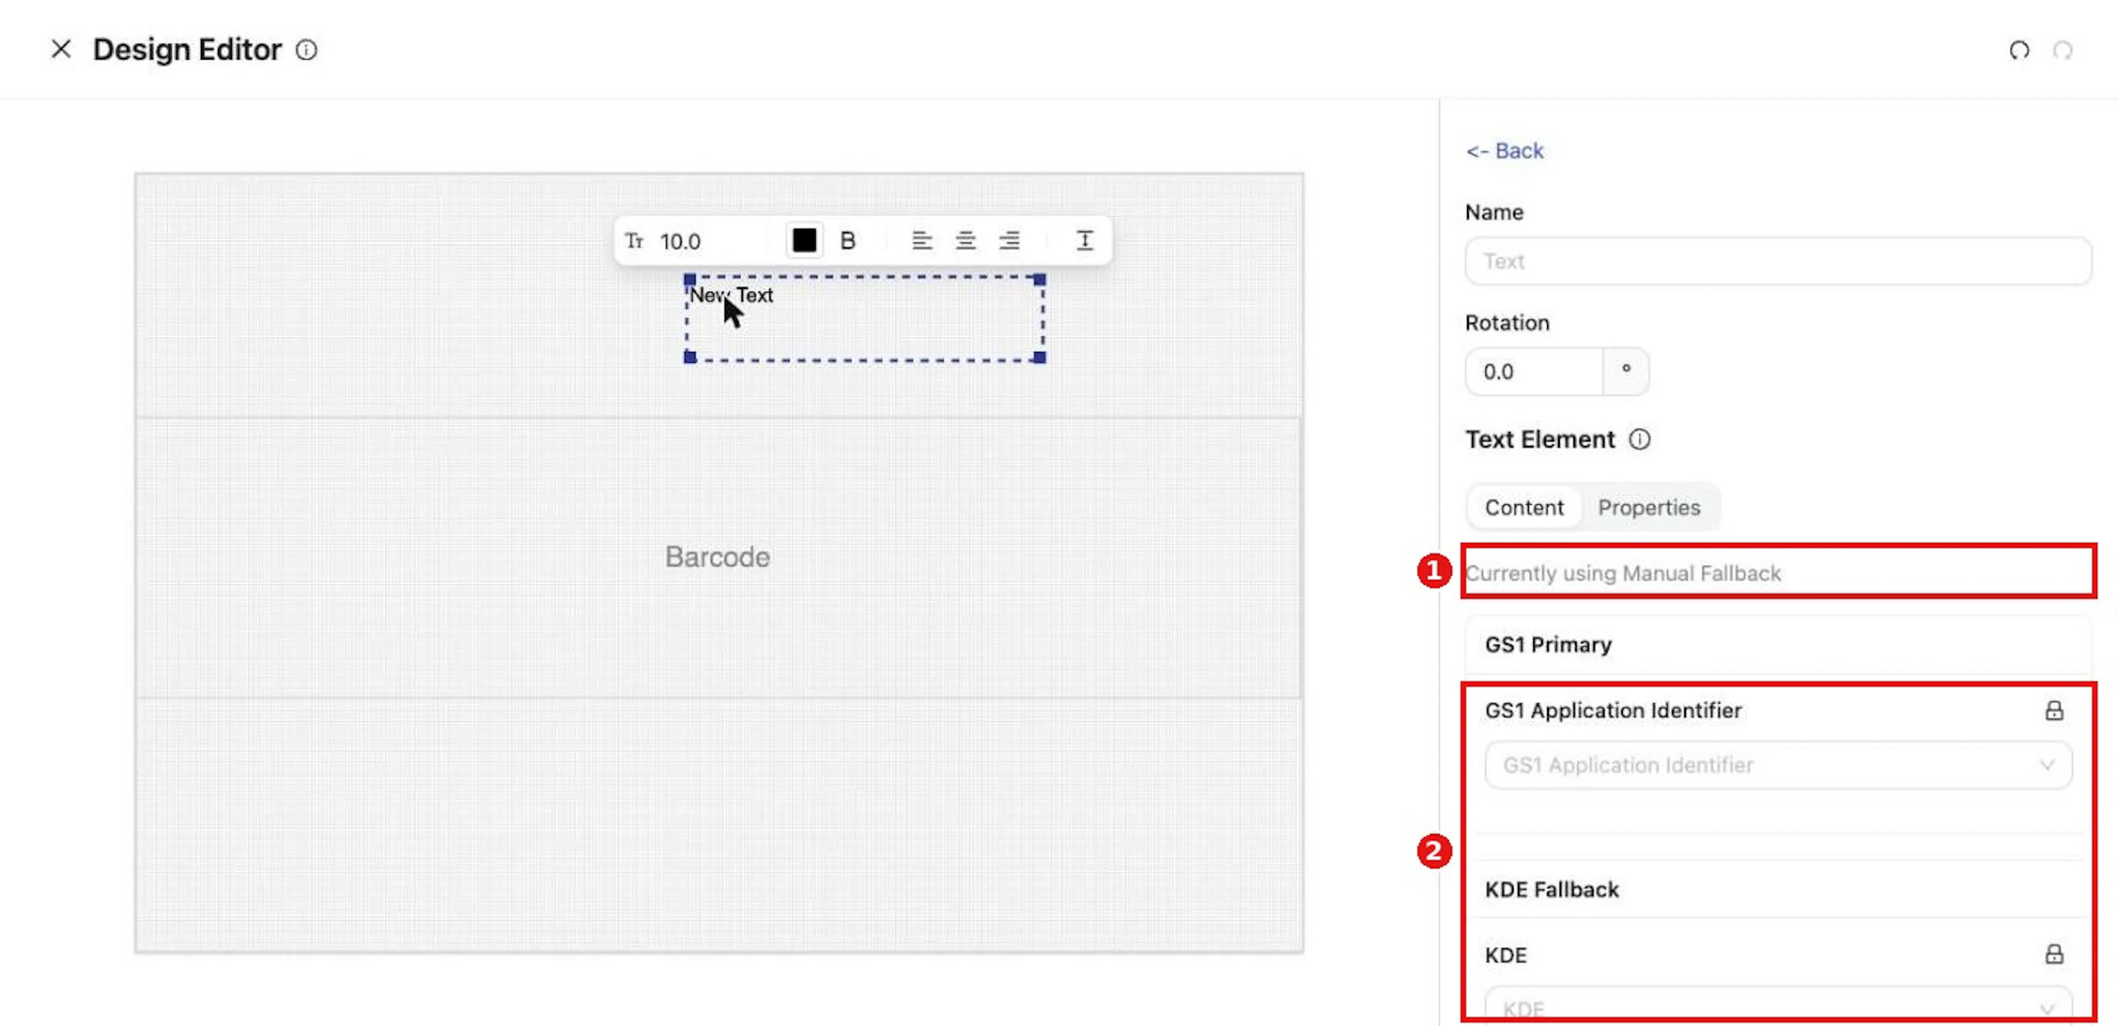Click the redo arrow icon in the header
2118x1026 pixels.
pos(2062,50)
